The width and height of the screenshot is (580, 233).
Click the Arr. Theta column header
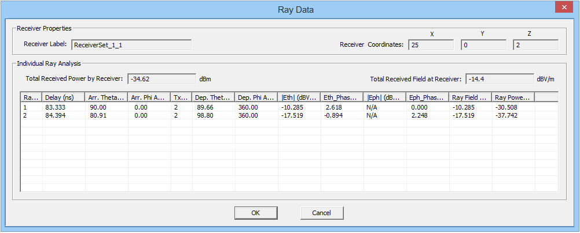107,97
